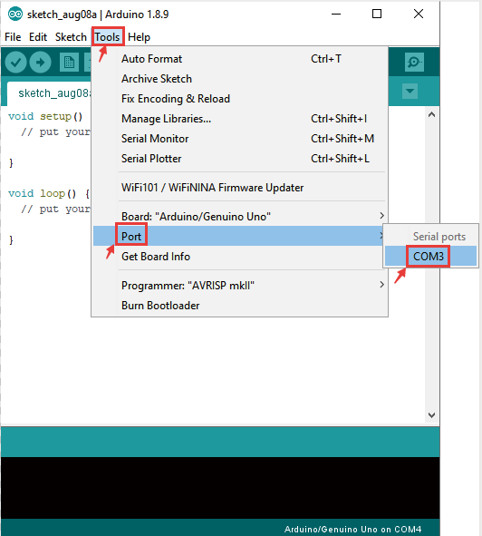Click the editor scrollbar down arrow
This screenshot has height=536, width=482.
[x=431, y=415]
